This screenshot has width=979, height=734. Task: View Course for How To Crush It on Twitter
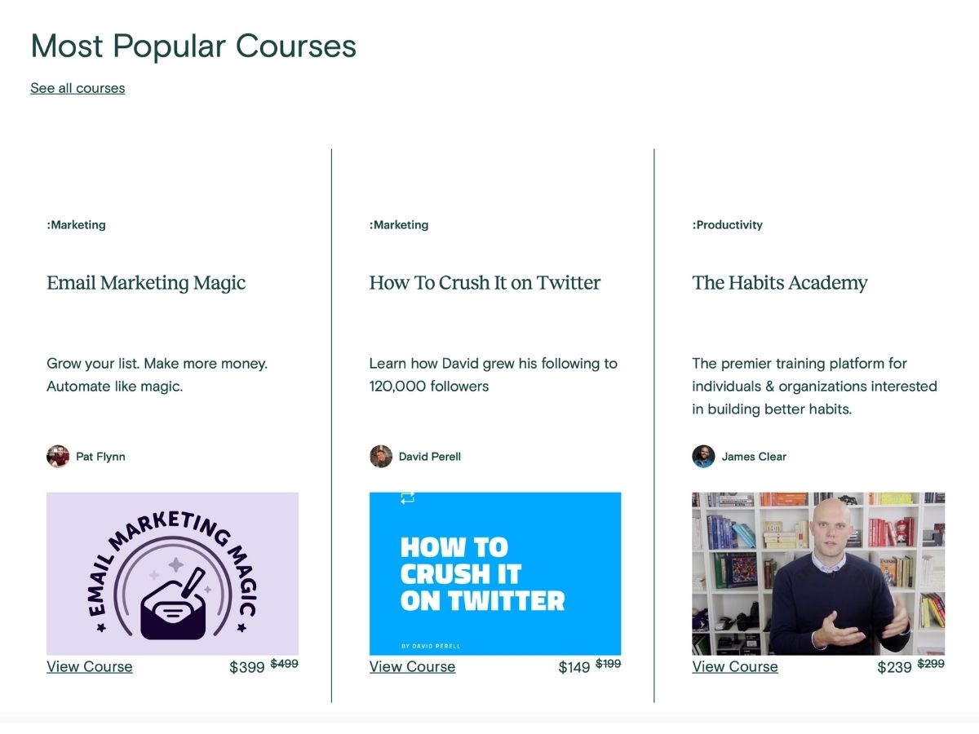click(x=412, y=666)
